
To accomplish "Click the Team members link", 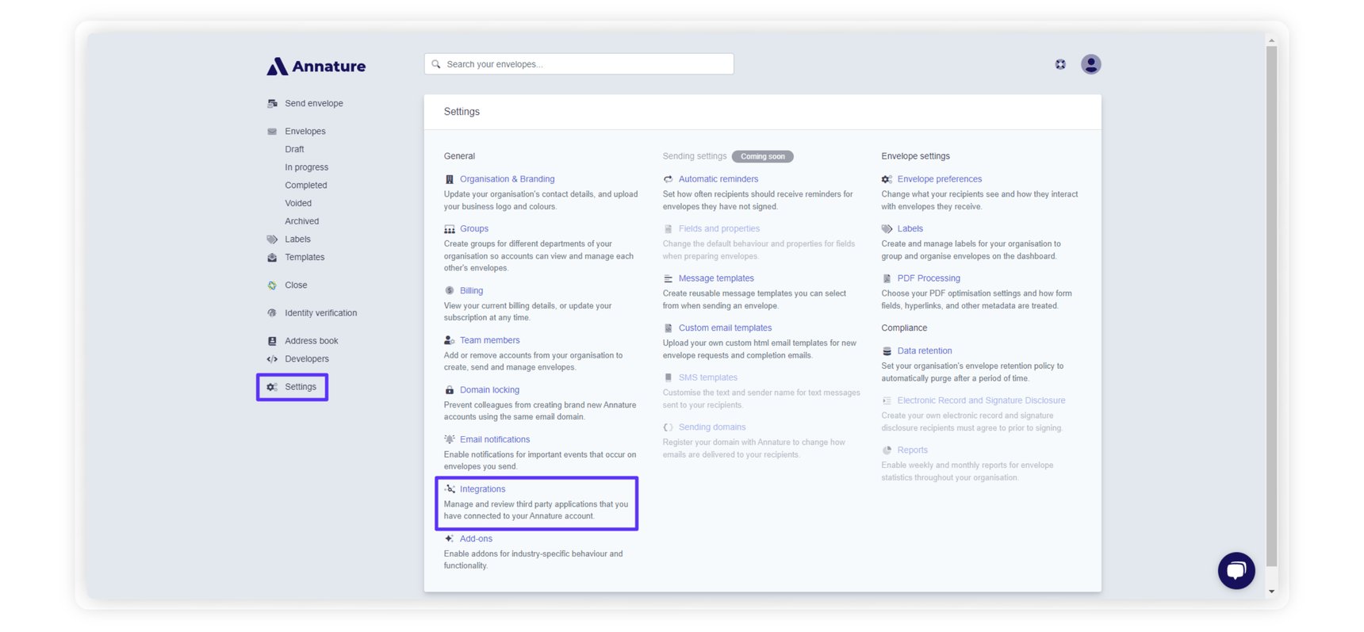I will point(489,340).
